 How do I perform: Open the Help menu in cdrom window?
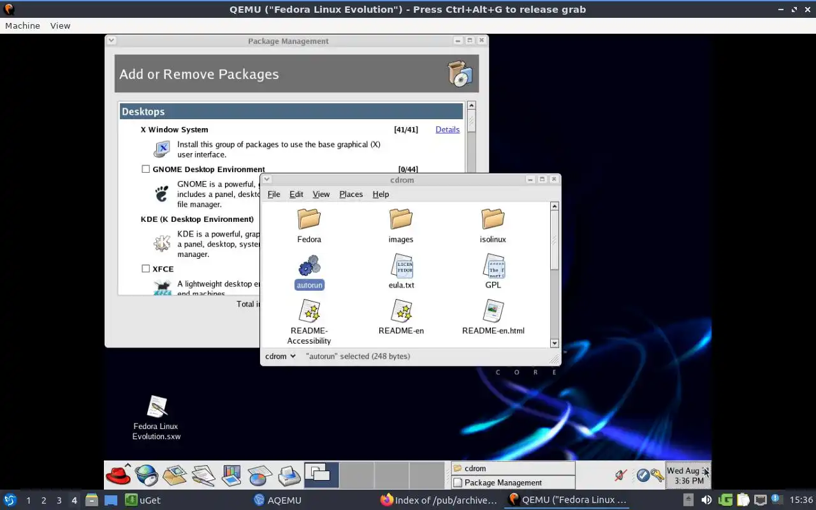pyautogui.click(x=381, y=194)
